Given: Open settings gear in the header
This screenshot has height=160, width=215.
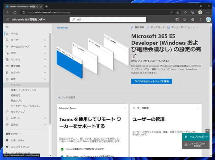Looking at the screenshot, I should tap(193, 19).
